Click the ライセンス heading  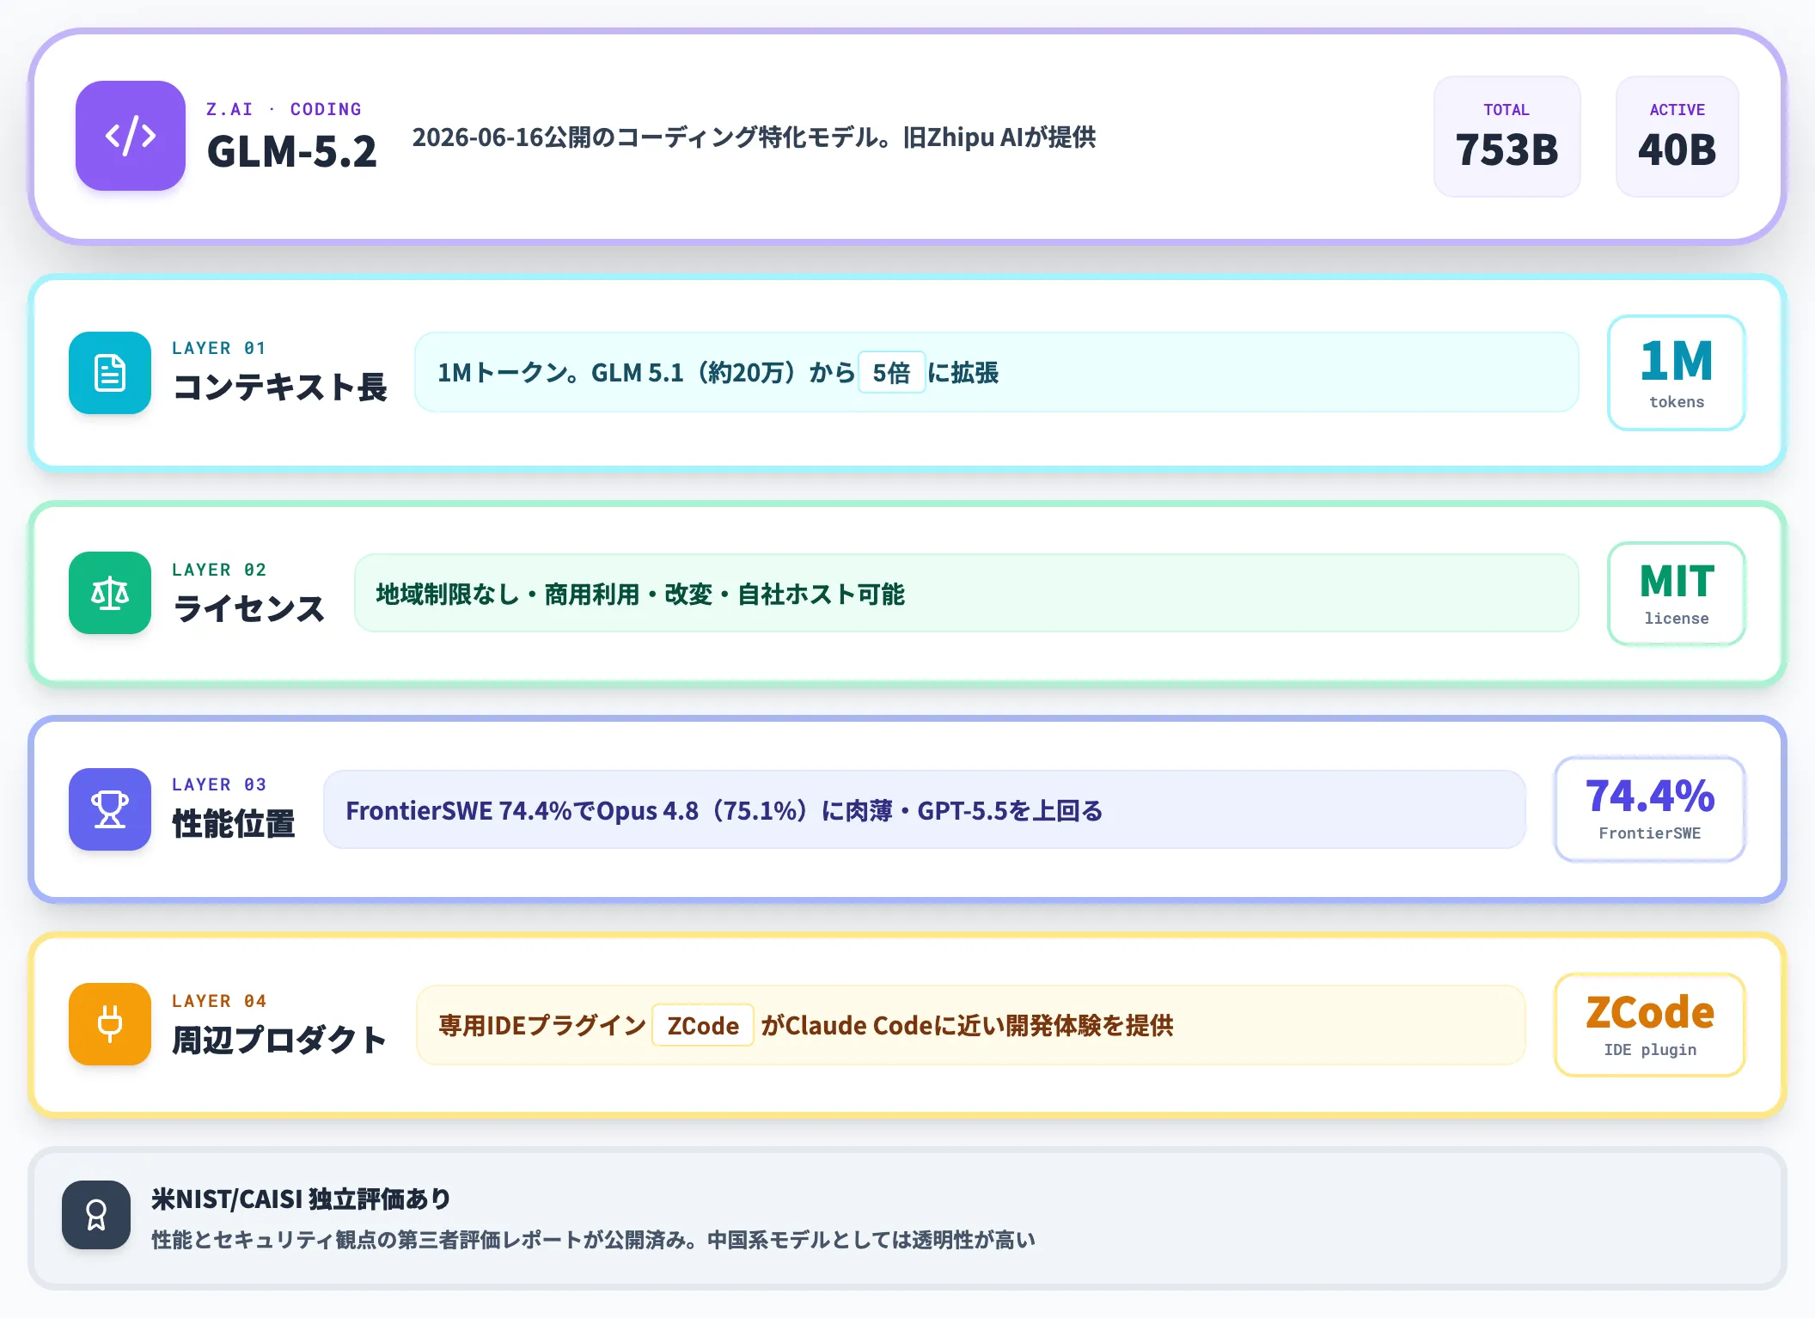249,608
